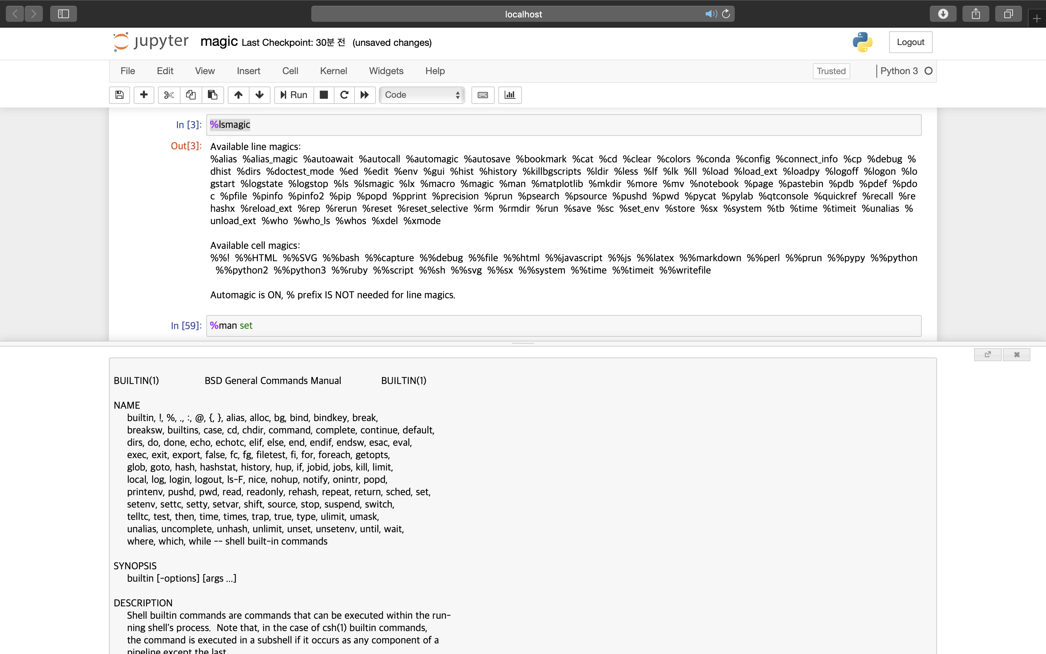
Task: Open the Kernel menu
Action: 333,71
